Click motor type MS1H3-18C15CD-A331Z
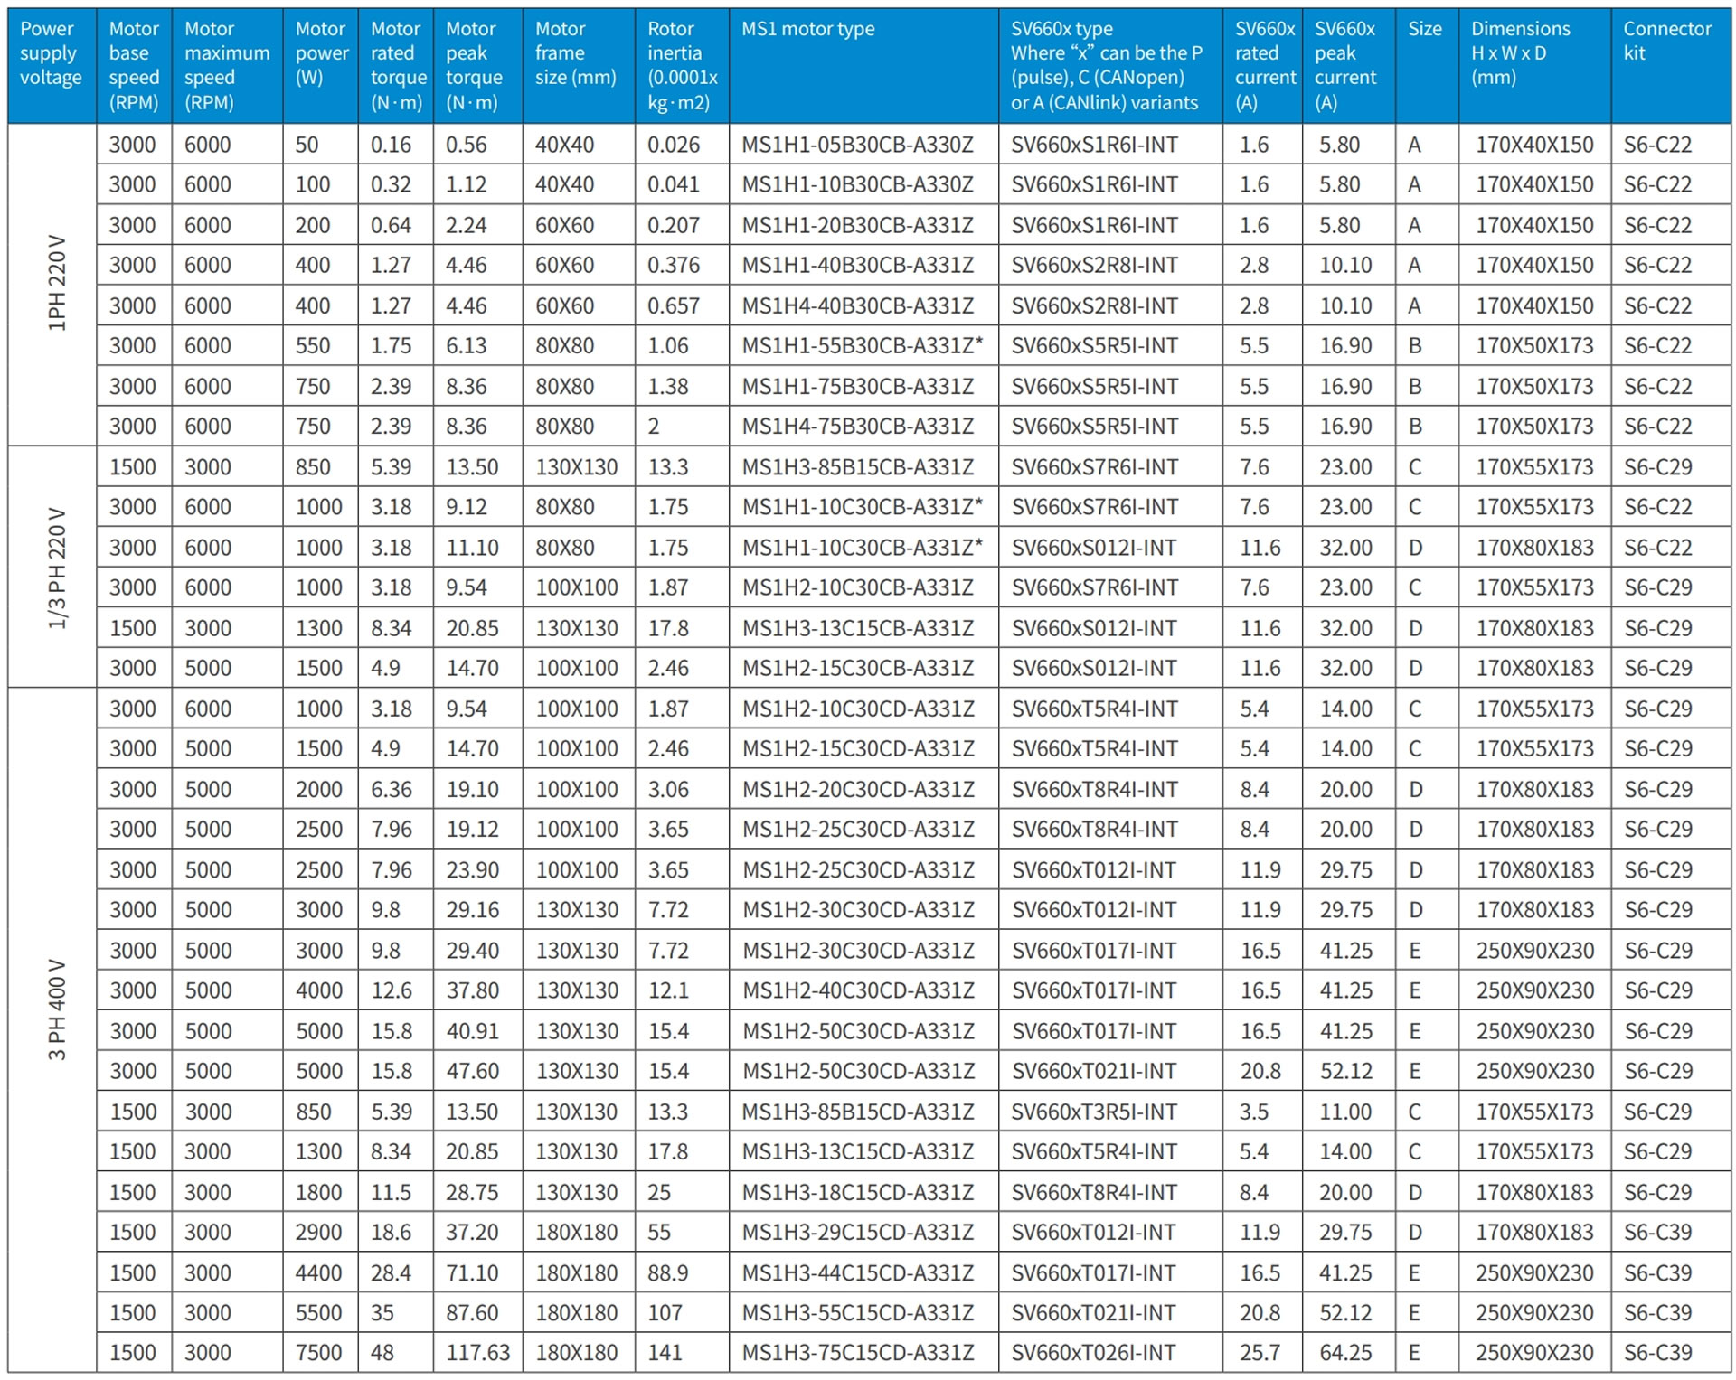 (857, 1192)
